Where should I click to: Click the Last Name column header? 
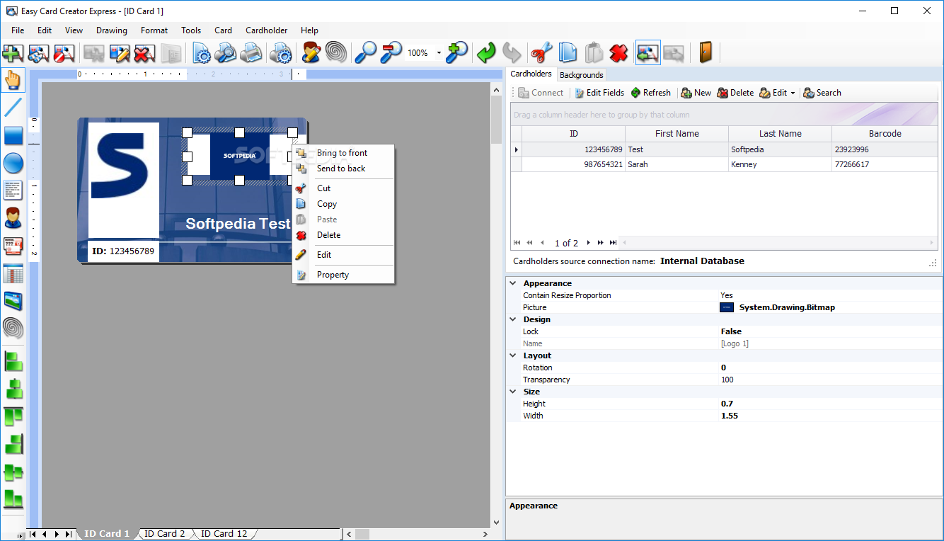[780, 133]
